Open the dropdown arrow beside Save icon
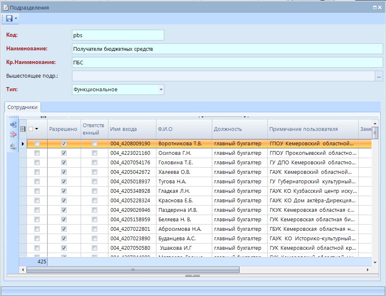386x296 pixels. coord(16,19)
